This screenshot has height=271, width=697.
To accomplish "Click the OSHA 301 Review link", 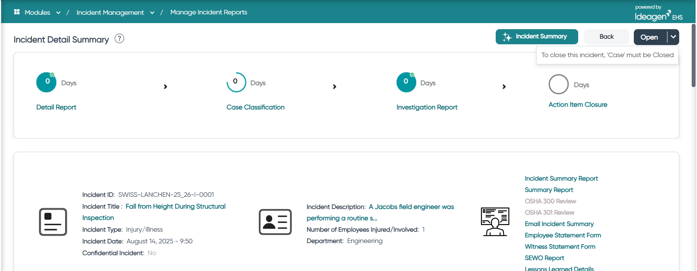I will pos(549,212).
